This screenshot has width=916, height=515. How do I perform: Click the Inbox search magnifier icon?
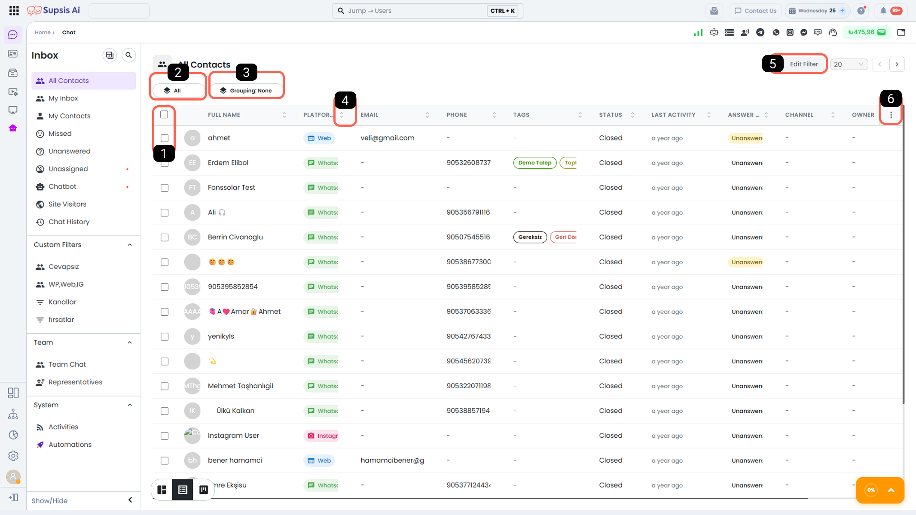[128, 55]
